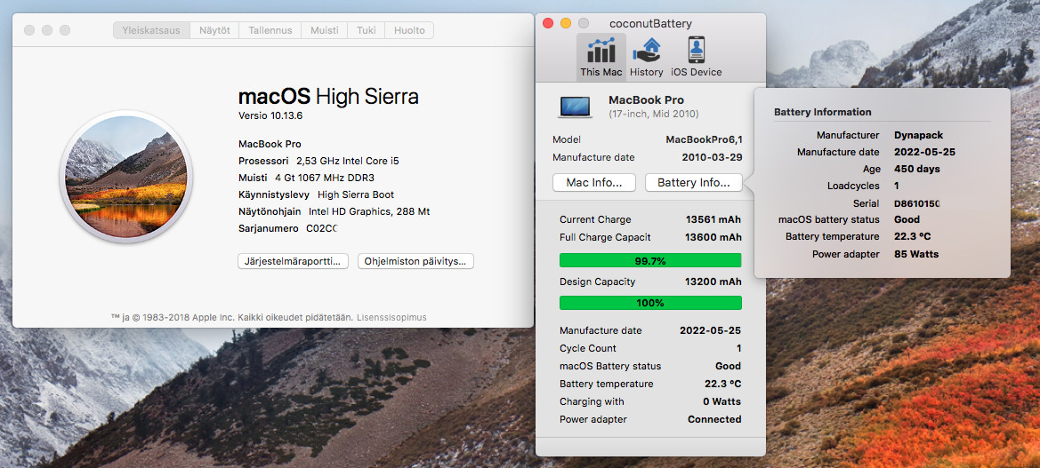Select the Muisti tab
The image size is (1040, 468).
pyautogui.click(x=324, y=30)
